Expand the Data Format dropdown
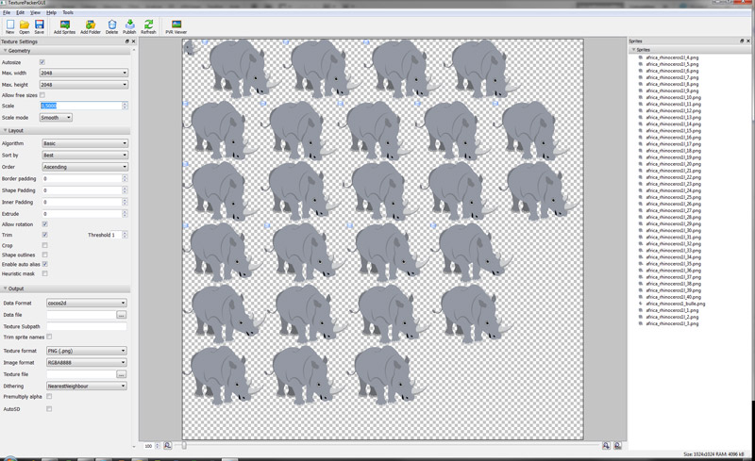The image size is (755, 461). click(85, 304)
